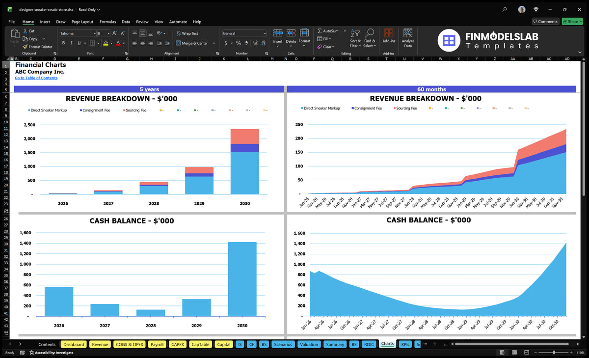This screenshot has width=589, height=358.
Task: Open the fill color yellow swatch
Action: coord(106,43)
